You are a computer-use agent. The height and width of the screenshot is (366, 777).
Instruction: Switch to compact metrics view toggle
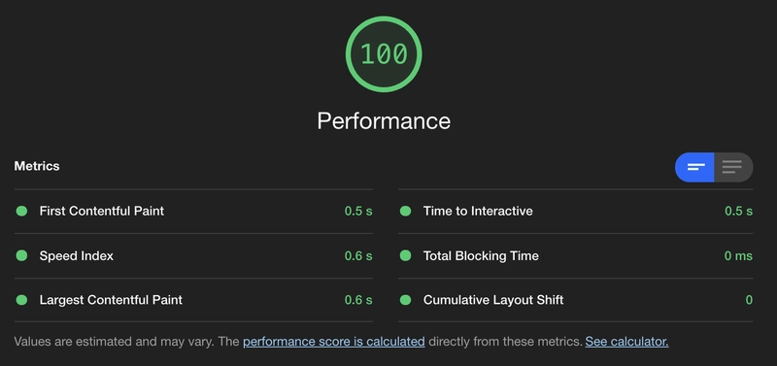(694, 167)
